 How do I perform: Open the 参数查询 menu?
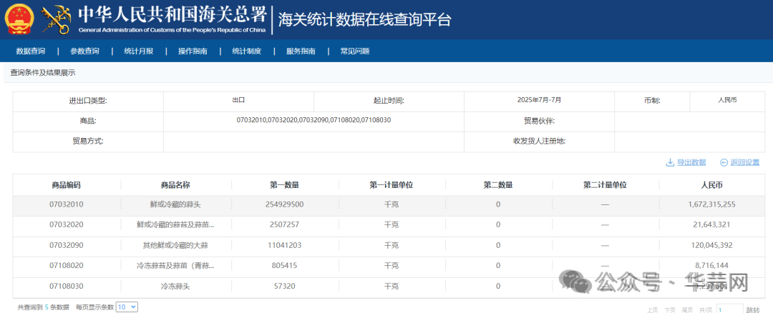tap(84, 51)
